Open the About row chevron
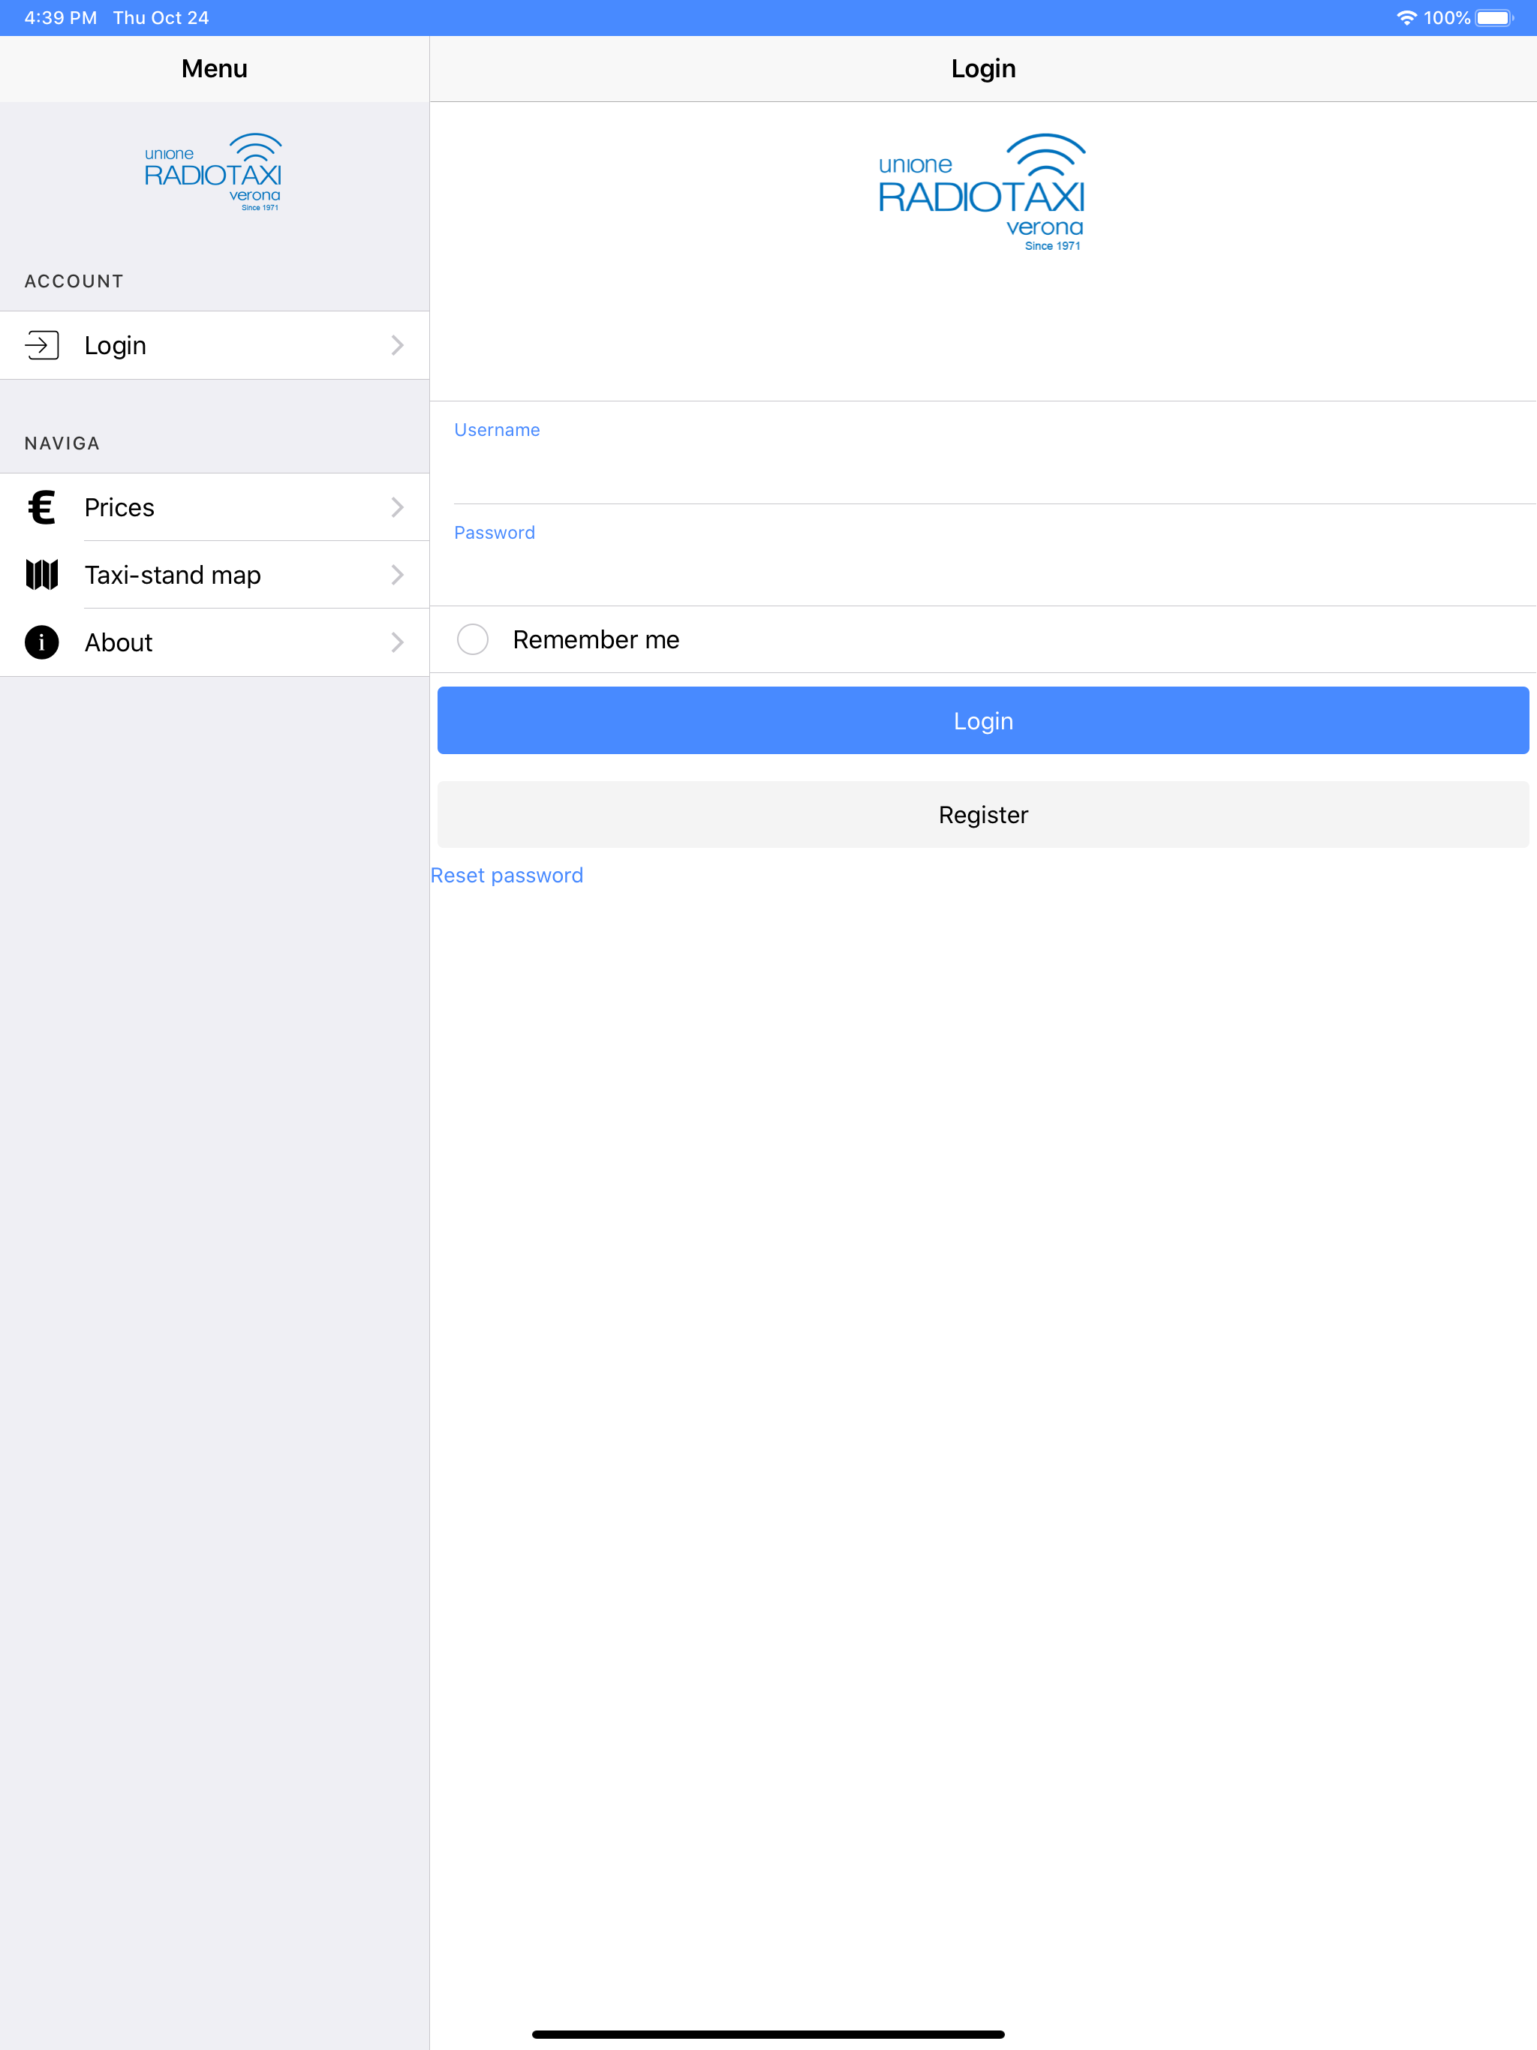Viewport: 1537px width, 2050px height. (398, 642)
